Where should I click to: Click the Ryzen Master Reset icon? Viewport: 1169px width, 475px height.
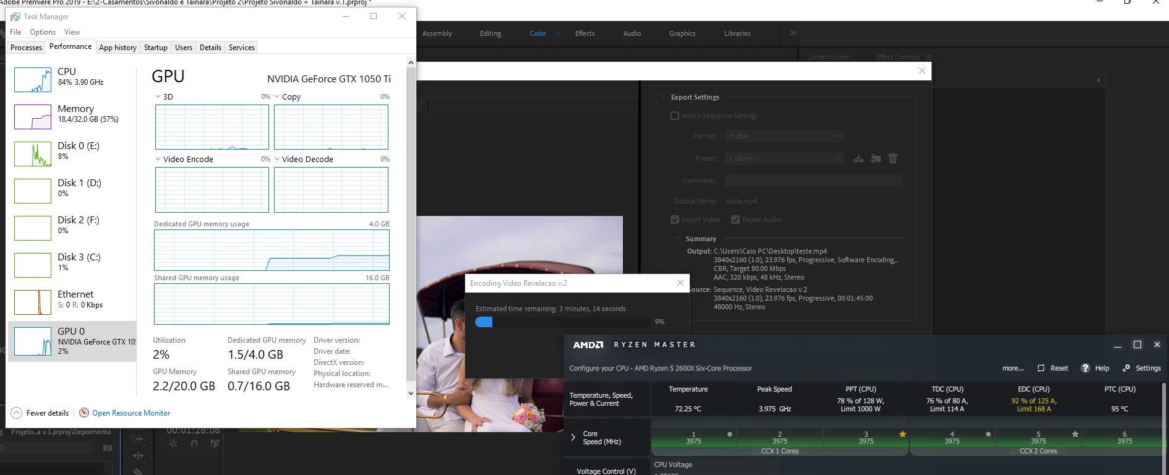[x=1041, y=368]
